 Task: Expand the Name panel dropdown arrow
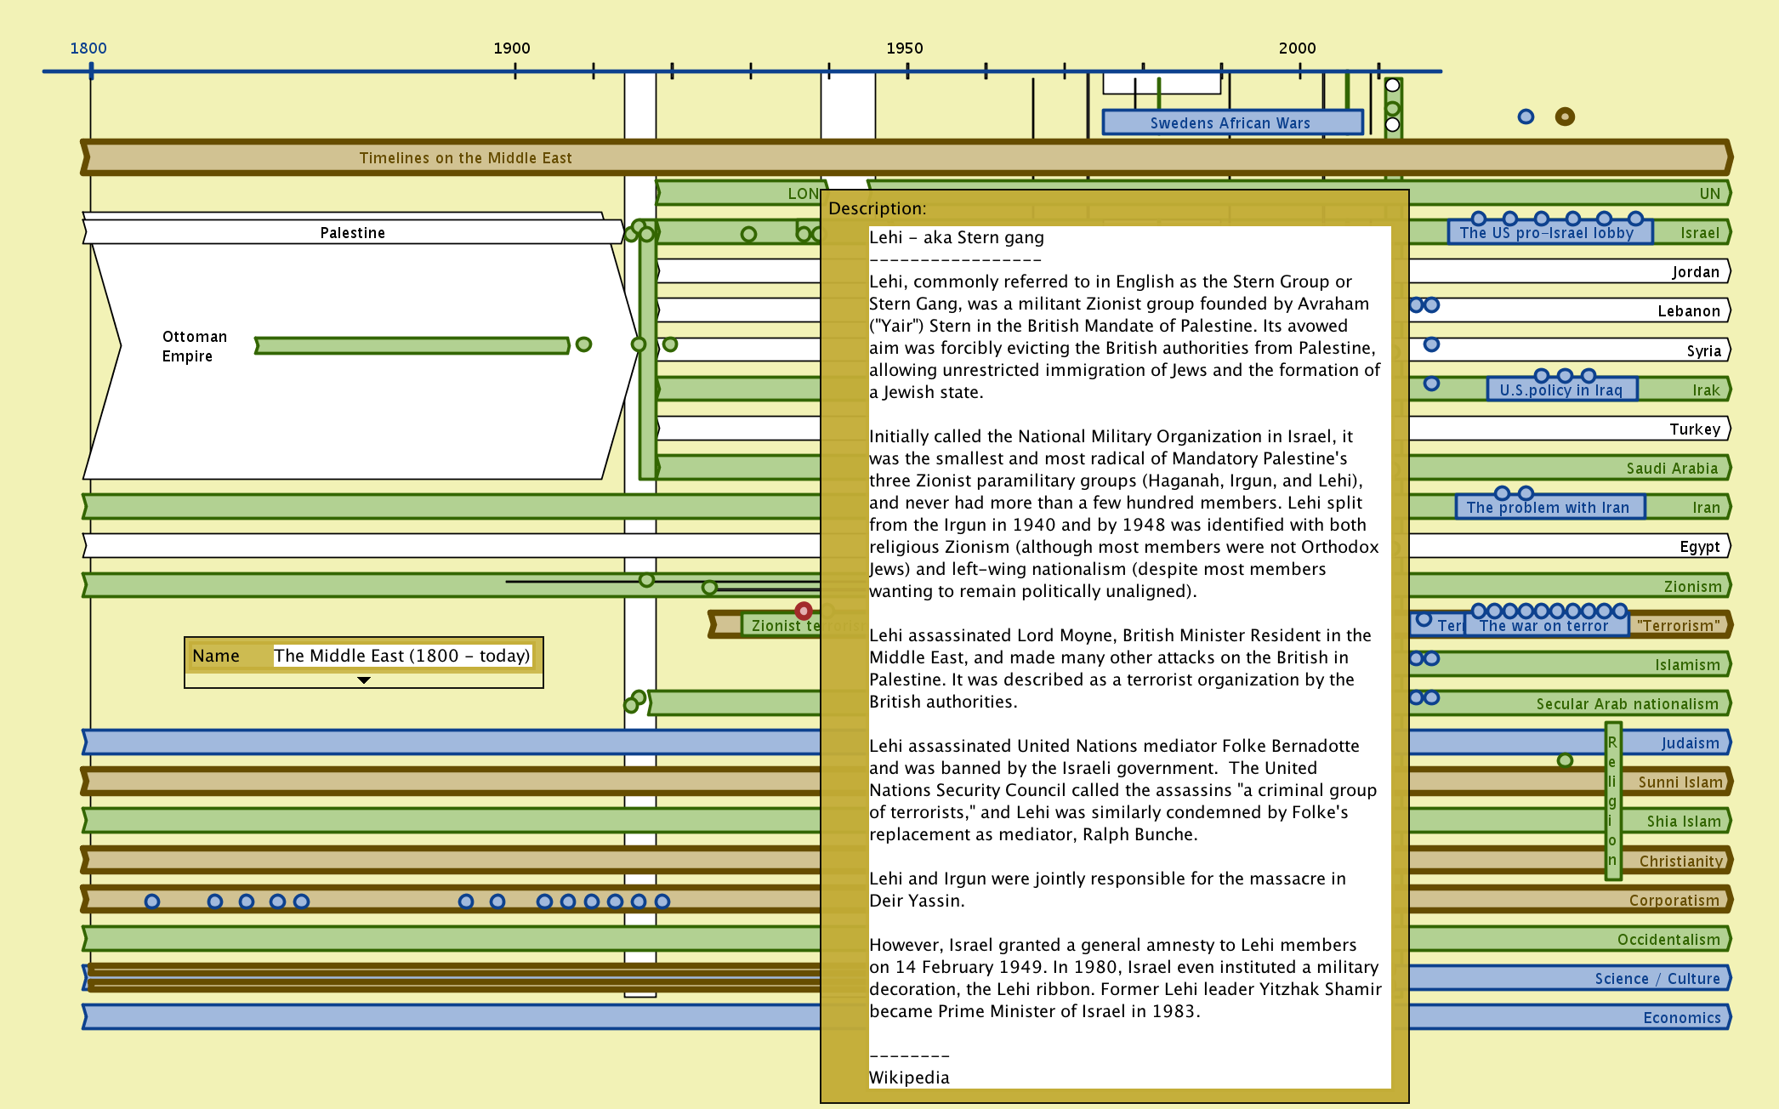[x=364, y=680]
